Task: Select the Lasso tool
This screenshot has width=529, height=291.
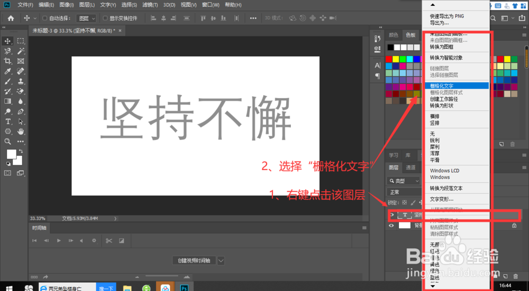Action: tap(7, 51)
